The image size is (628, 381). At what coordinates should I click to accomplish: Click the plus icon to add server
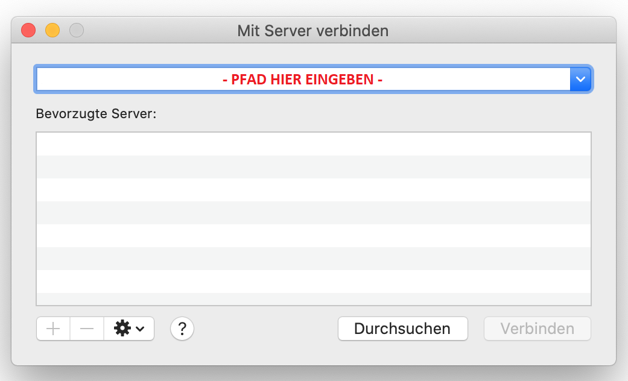pyautogui.click(x=54, y=329)
